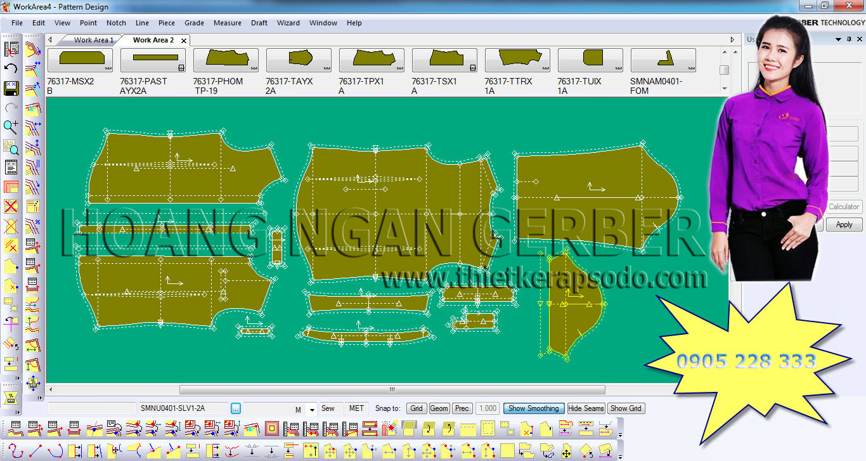The height and width of the screenshot is (461, 866).
Task: Click the dotted rectangle marquee icon in bottom toolbar
Action: [x=488, y=429]
